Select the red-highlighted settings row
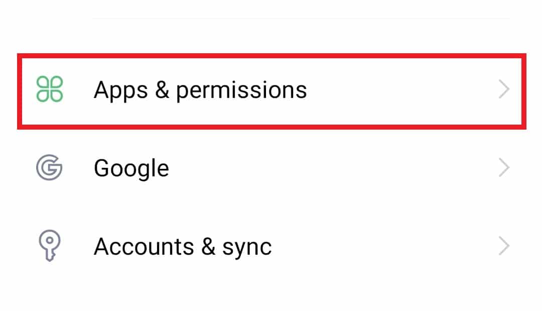The image size is (542, 311). point(272,91)
